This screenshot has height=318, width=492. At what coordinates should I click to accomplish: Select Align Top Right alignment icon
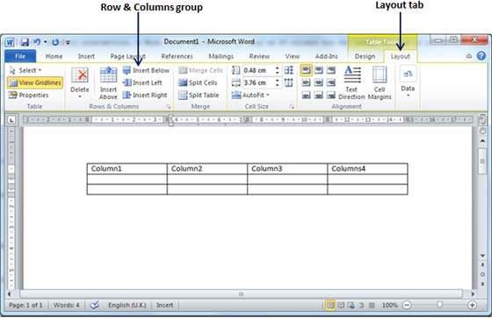click(330, 70)
